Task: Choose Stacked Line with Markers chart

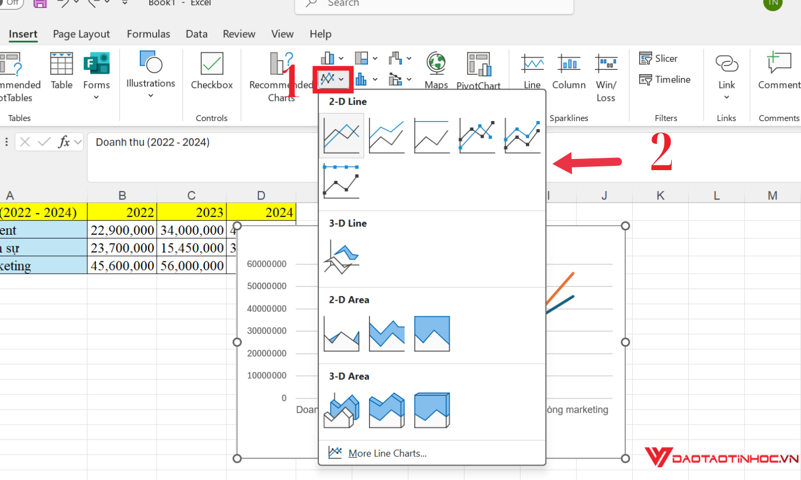Action: click(x=522, y=137)
